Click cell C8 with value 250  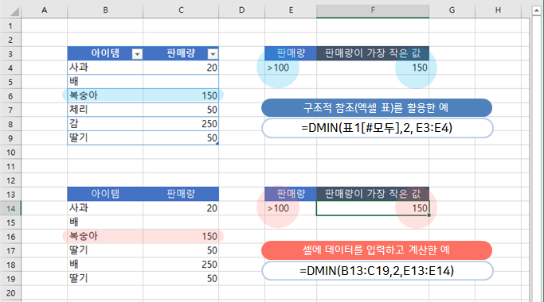[x=181, y=124]
